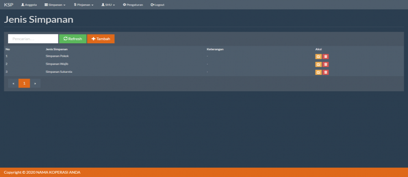The image size is (408, 177).
Task: Open Pengaturan settings
Action: point(133,5)
